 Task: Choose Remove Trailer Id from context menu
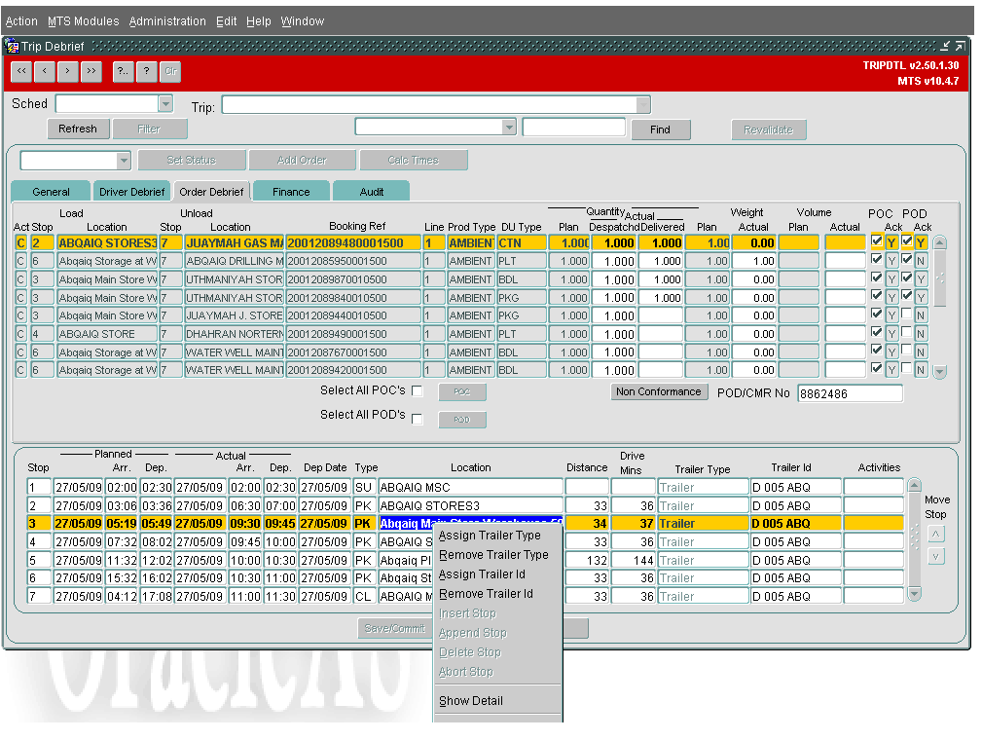pyautogui.click(x=486, y=594)
